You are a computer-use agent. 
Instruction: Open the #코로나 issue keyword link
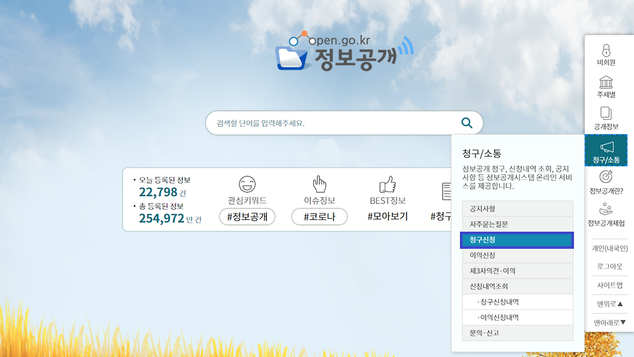coord(319,217)
